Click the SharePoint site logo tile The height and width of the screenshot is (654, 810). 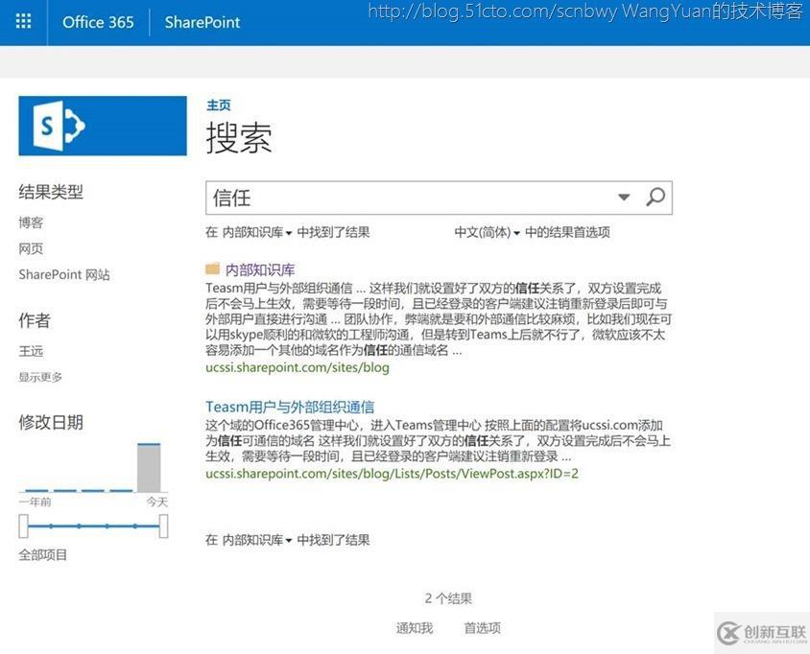point(103,126)
